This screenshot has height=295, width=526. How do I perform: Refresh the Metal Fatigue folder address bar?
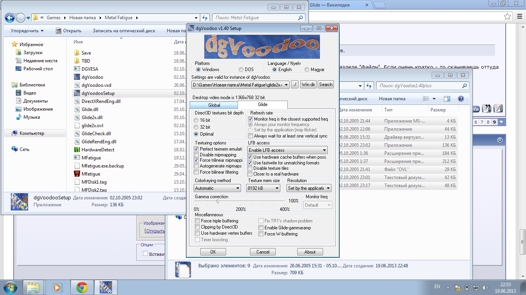(205, 18)
